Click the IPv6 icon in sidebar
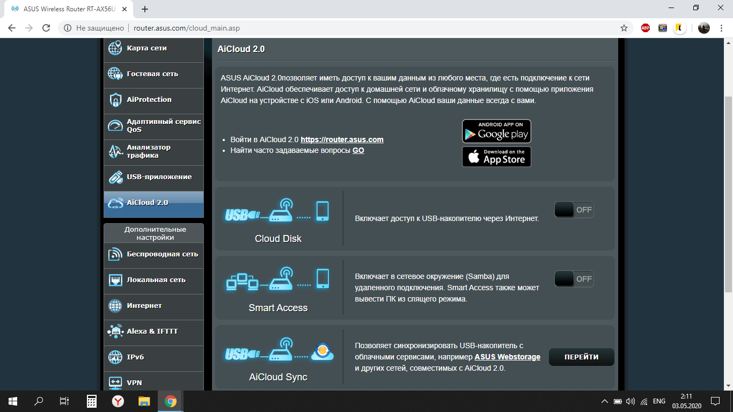 (x=115, y=357)
